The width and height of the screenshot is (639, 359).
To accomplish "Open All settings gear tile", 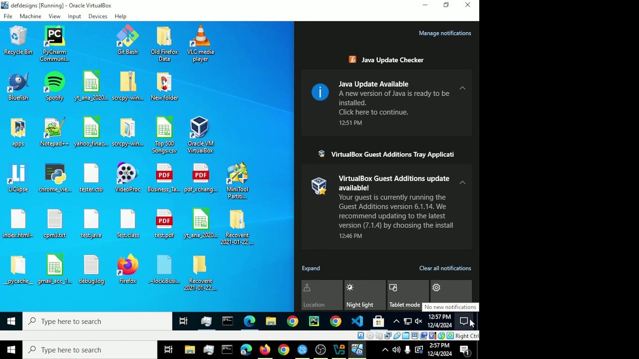I will [451, 295].
